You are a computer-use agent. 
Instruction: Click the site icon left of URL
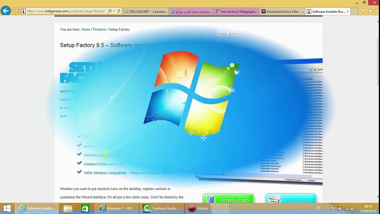23,11
